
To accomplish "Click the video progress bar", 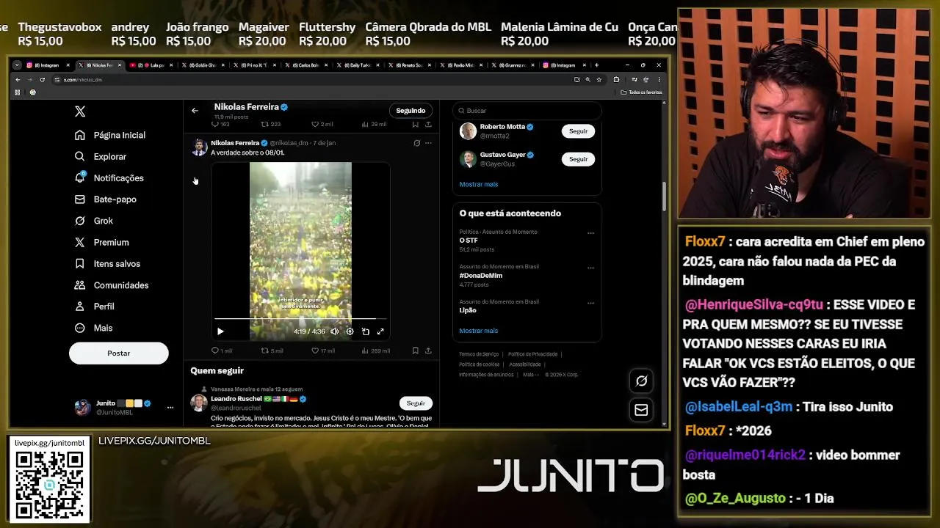I will [300, 319].
